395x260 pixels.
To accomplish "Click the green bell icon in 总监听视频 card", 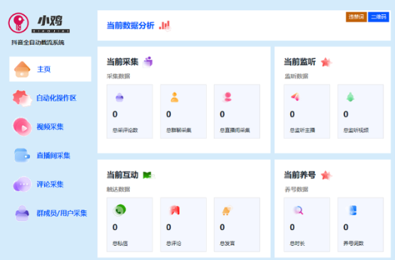I will click(x=350, y=97).
